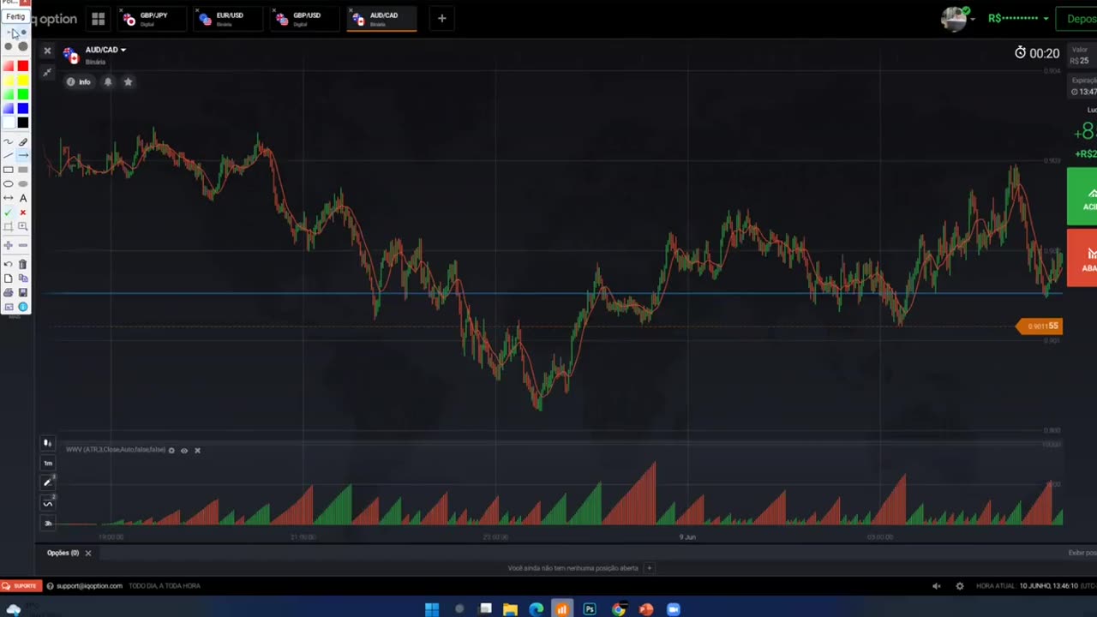
Task: Add a new asset tab with plus
Action: [441, 18]
